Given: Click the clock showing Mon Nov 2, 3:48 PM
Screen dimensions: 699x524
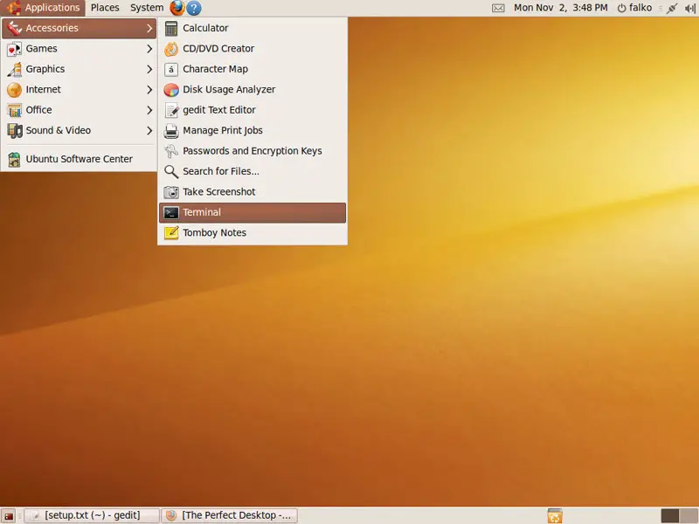Looking at the screenshot, I should [x=560, y=8].
